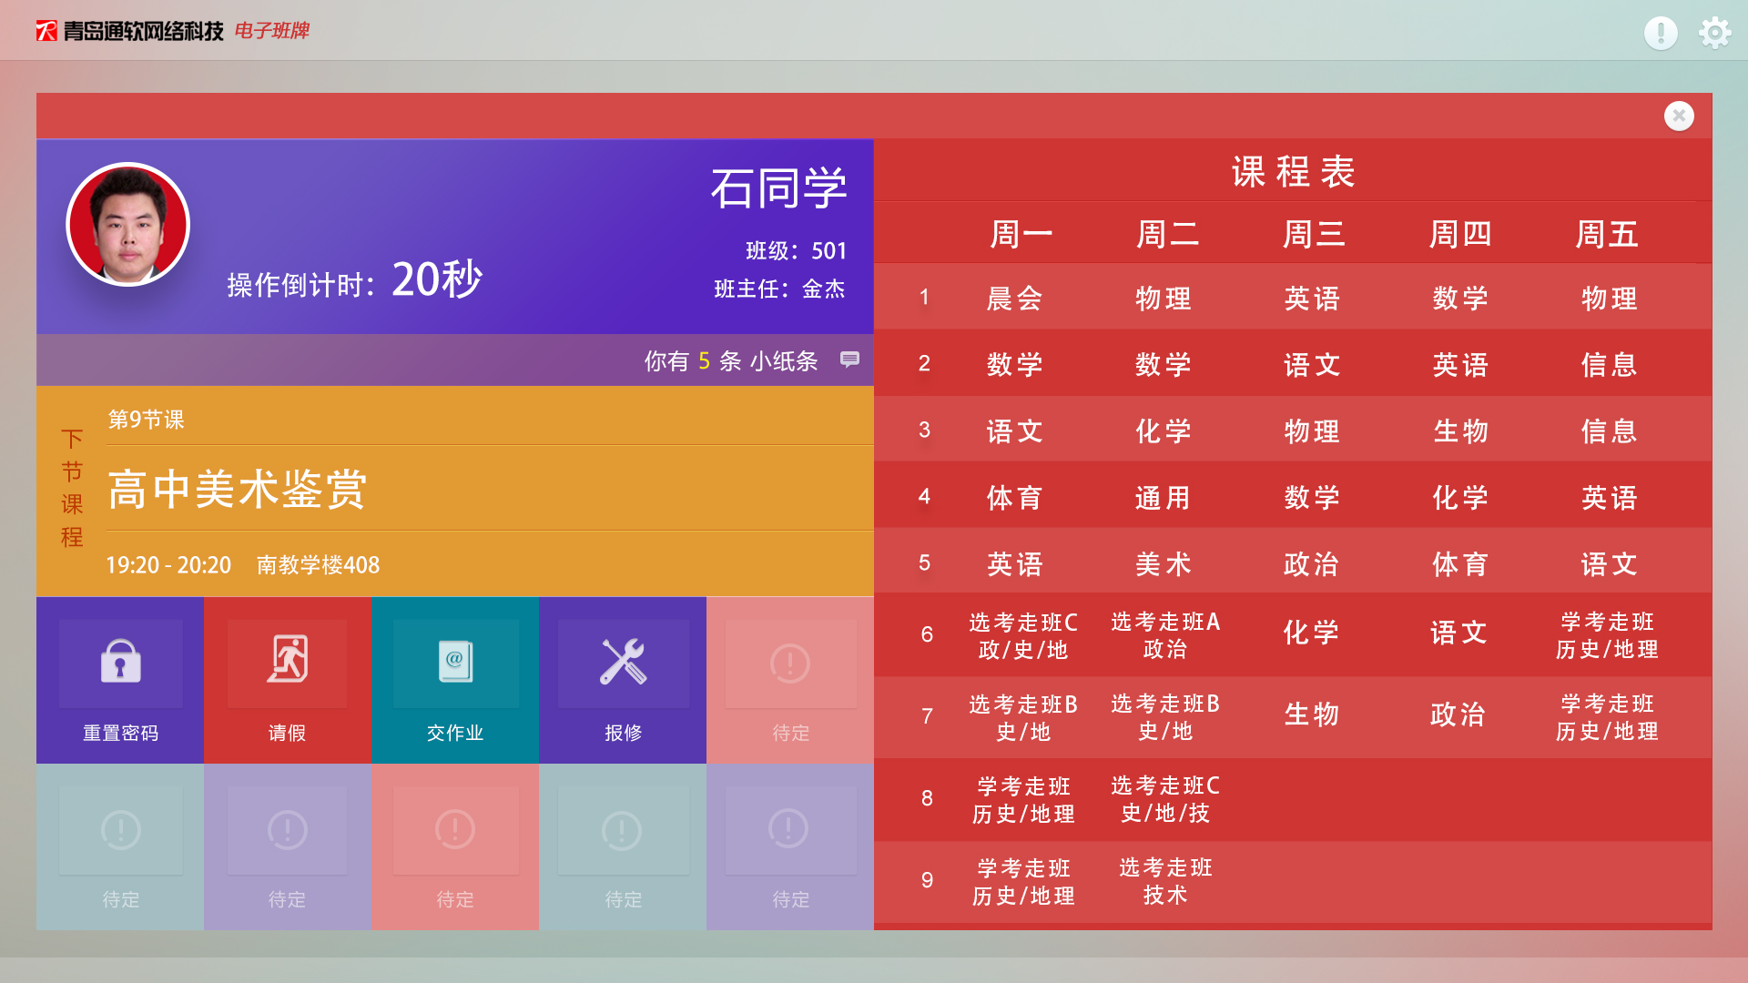Select the 周一 column header
Screen dimensions: 1748x983
1021,234
